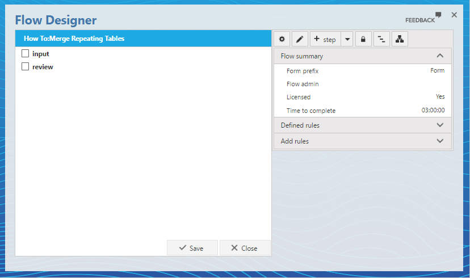Click the padlock lock icon
Image resolution: width=470 pixels, height=278 pixels.
363,39
